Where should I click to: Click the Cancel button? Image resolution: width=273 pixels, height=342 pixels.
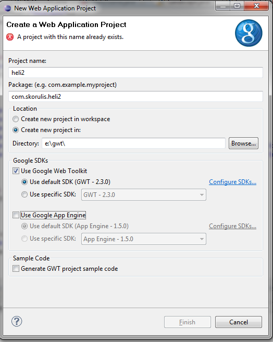[239, 322]
